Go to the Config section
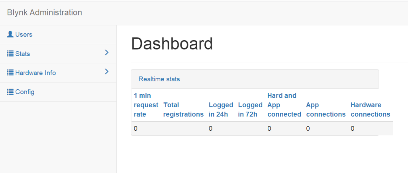The width and height of the screenshot is (408, 173). [x=25, y=92]
